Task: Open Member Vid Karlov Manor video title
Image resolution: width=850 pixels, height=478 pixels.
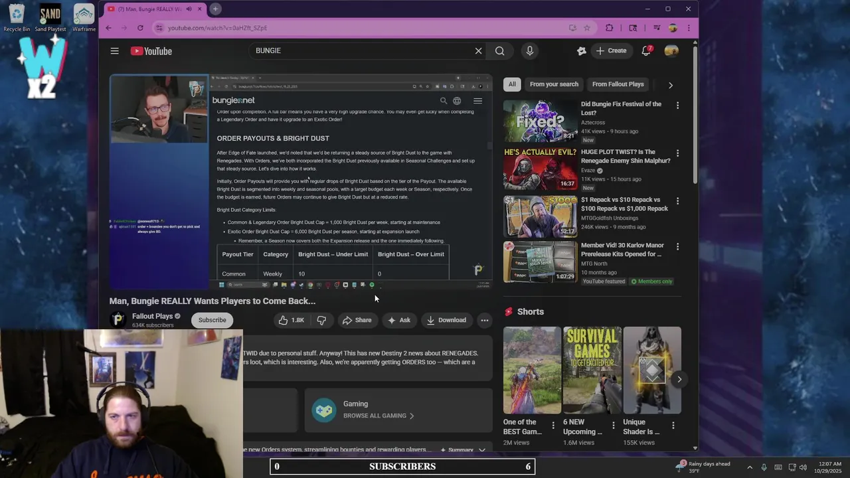Action: [x=622, y=250]
